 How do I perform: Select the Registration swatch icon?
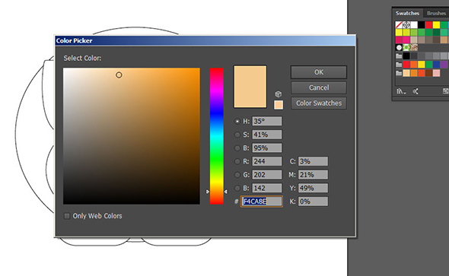click(x=406, y=25)
